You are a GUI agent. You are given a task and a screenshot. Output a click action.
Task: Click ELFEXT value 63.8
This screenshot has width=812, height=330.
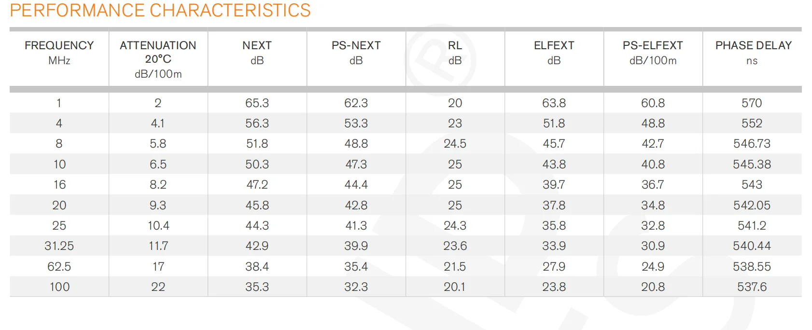pyautogui.click(x=554, y=103)
